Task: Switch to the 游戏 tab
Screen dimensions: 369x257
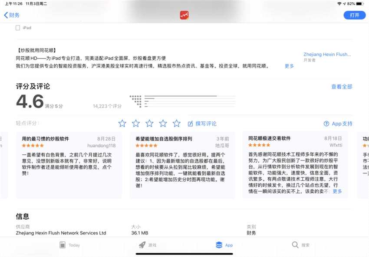Action: click(147, 245)
